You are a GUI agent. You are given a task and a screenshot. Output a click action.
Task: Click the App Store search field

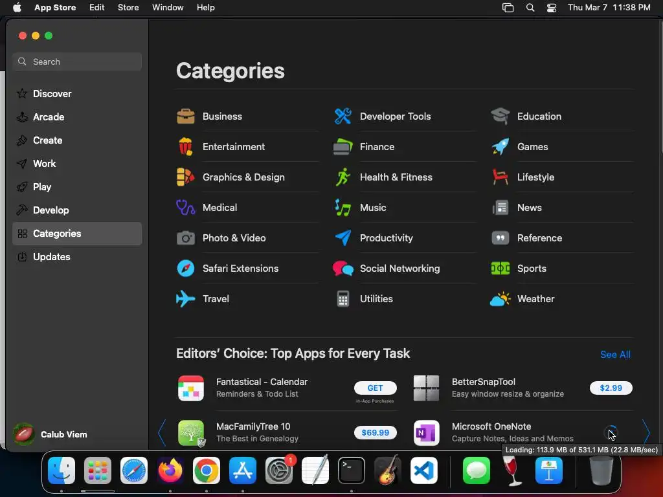click(77, 61)
